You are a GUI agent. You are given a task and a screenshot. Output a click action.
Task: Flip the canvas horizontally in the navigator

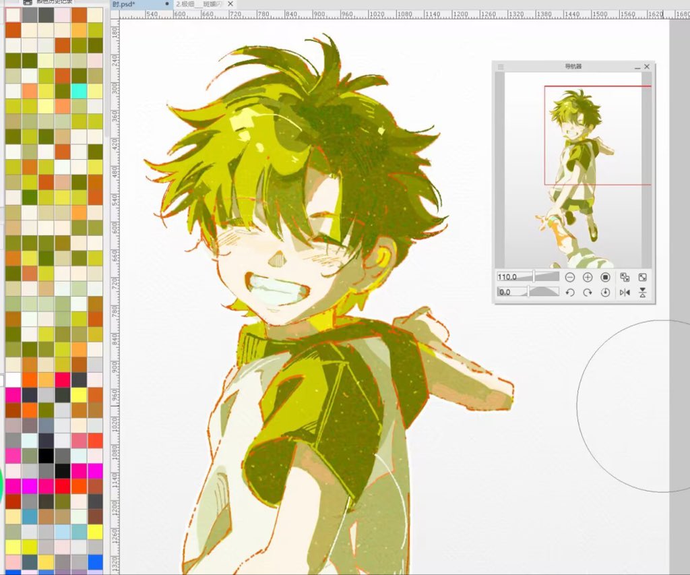tap(625, 293)
